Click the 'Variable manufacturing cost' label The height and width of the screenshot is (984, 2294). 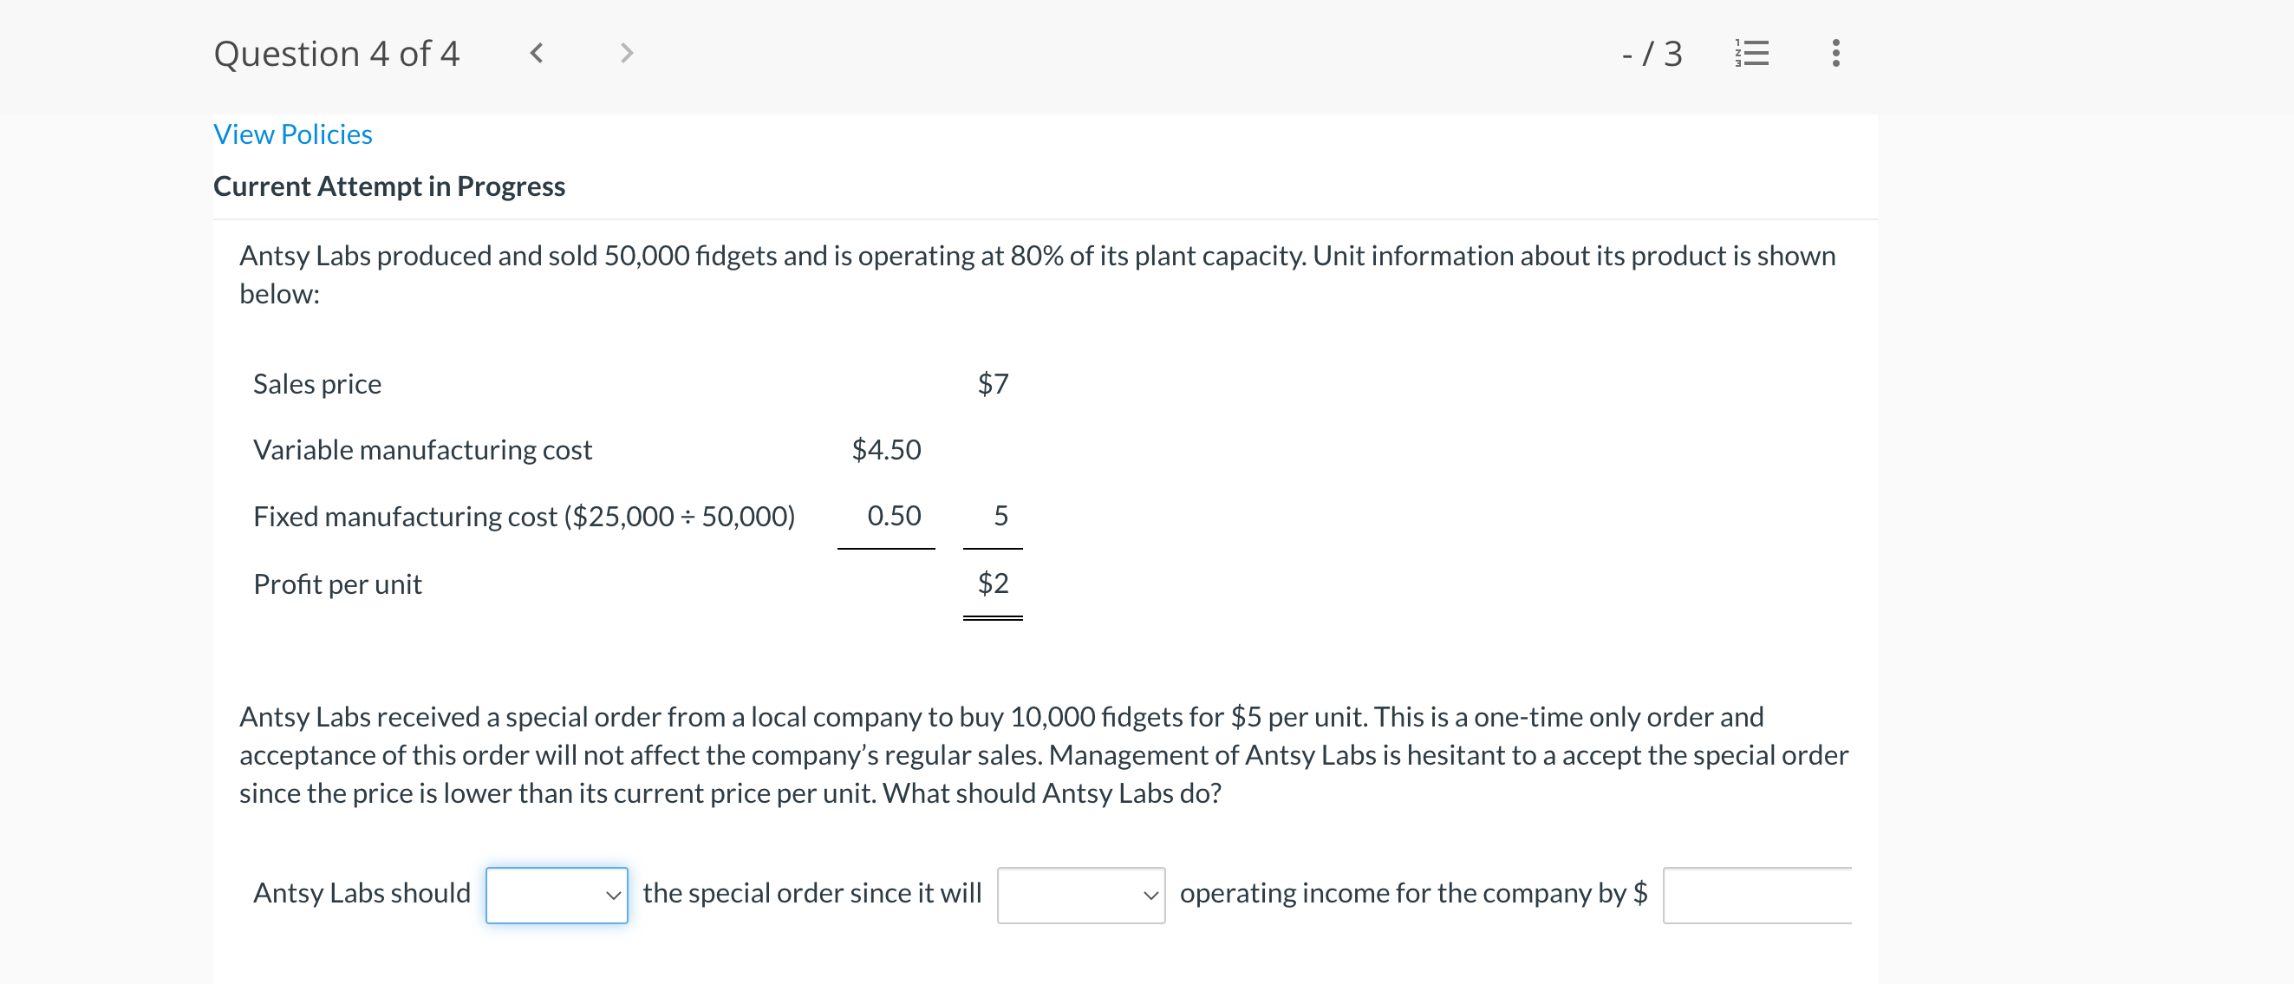tap(422, 450)
